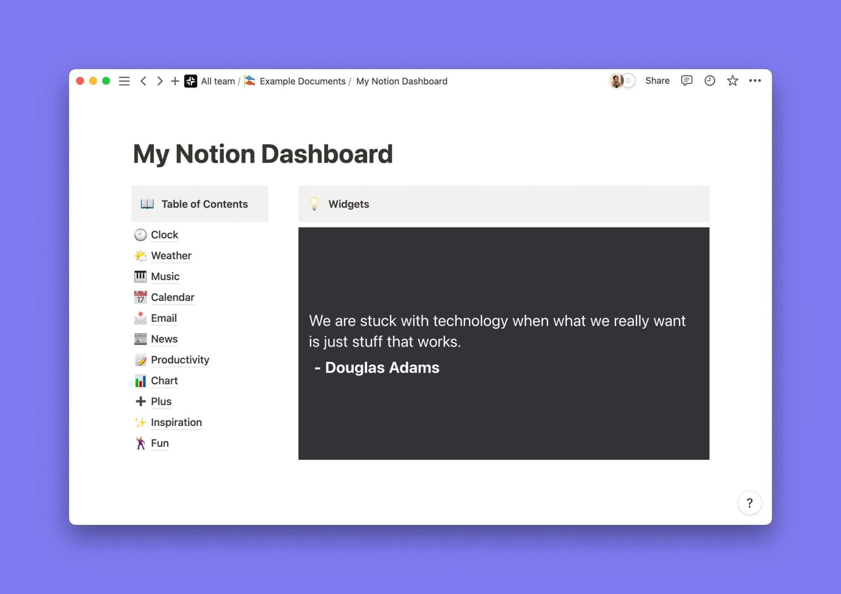Click the Douglas Adams author name

[x=382, y=368]
